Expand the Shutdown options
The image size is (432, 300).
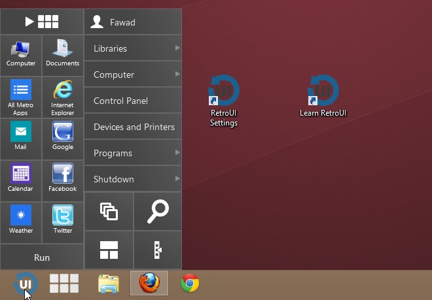coord(133,179)
